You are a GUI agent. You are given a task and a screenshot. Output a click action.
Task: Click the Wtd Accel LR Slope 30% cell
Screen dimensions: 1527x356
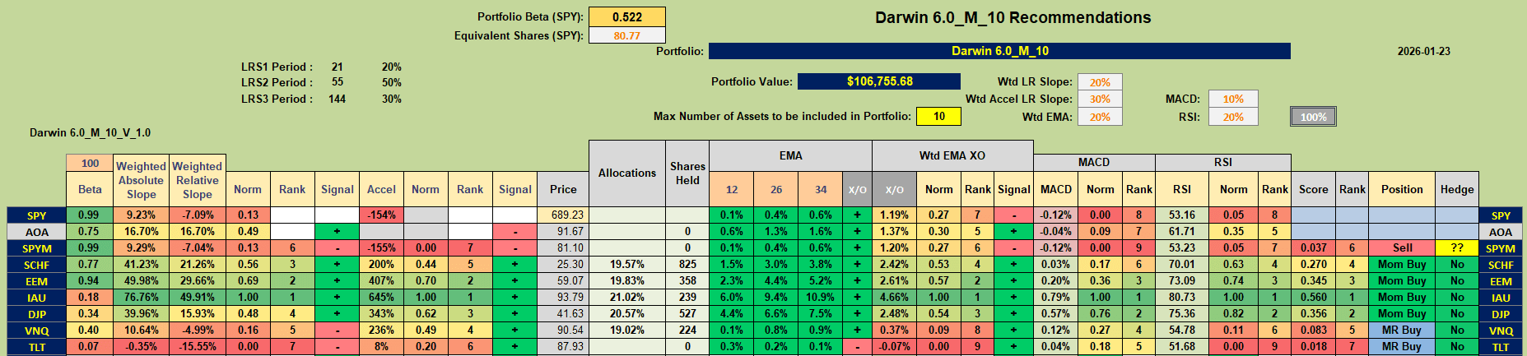point(1100,99)
